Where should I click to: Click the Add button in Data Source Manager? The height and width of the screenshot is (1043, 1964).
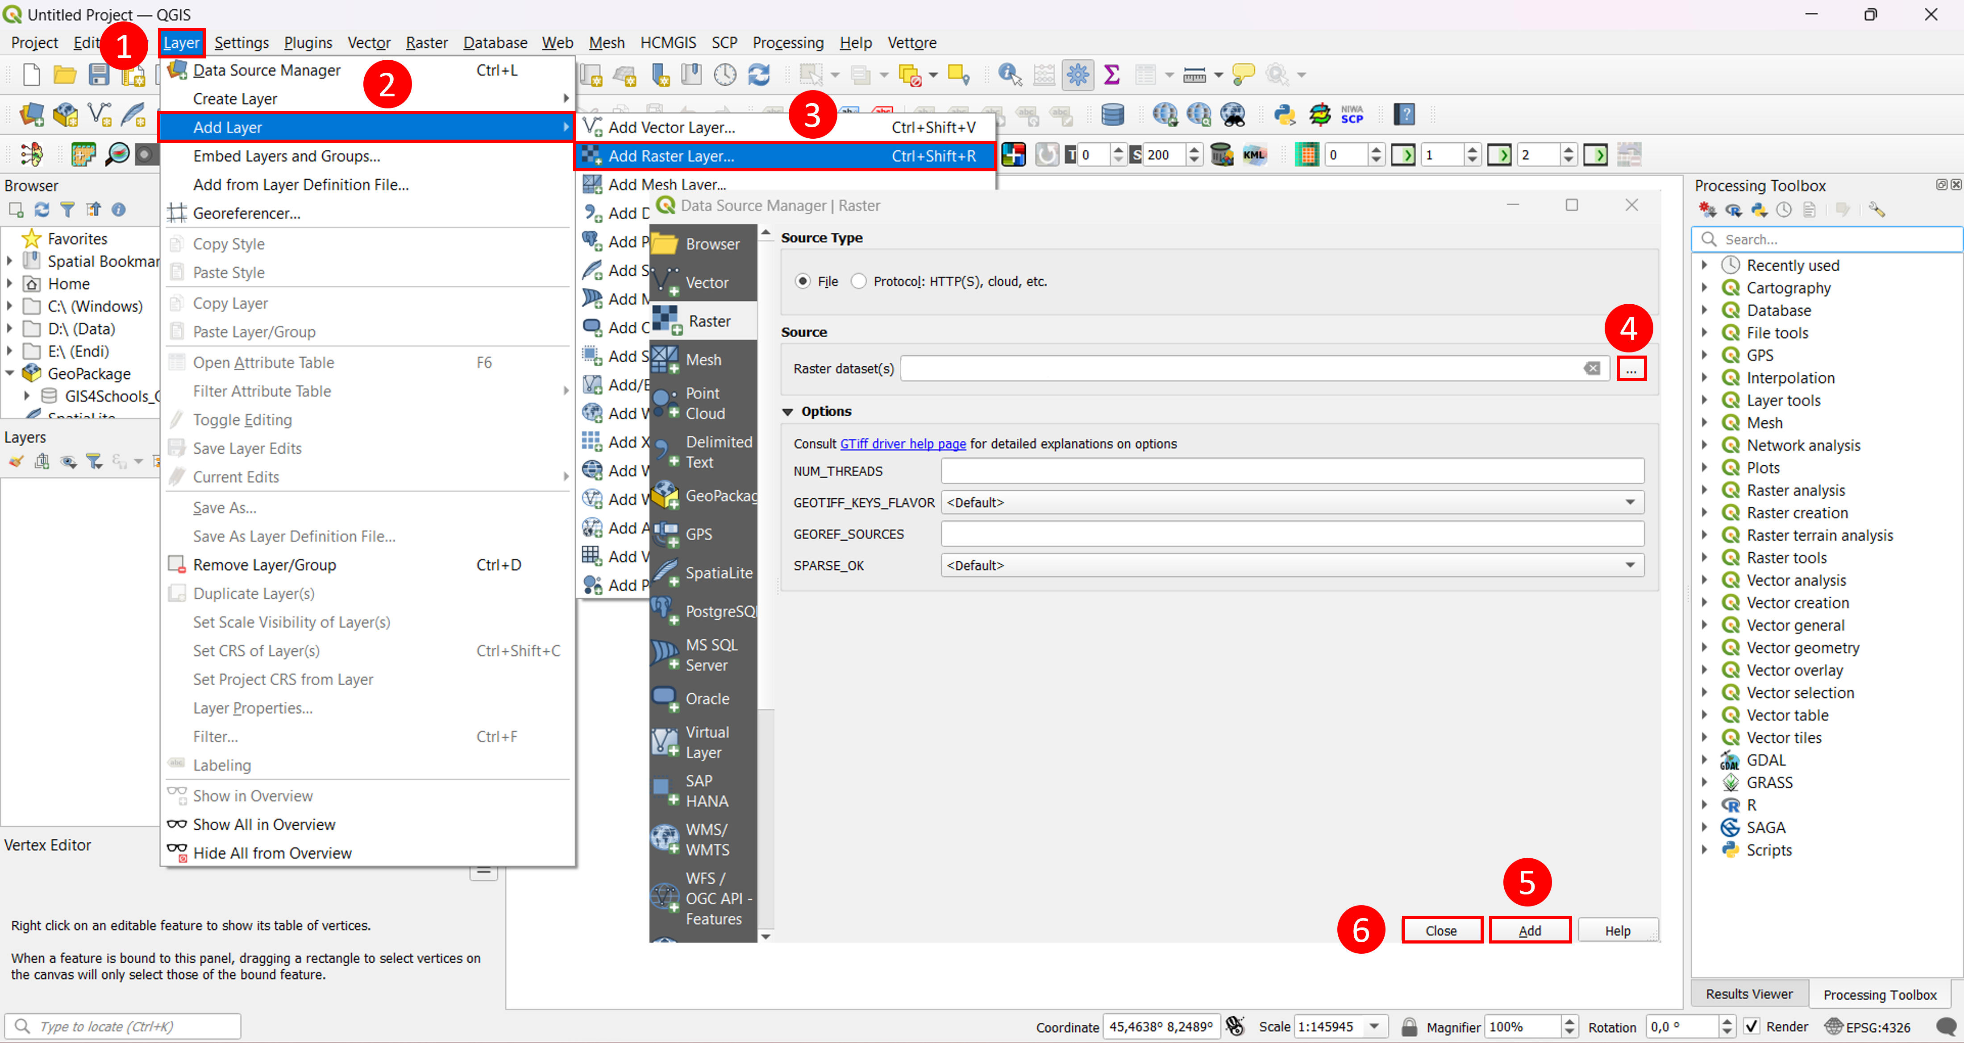tap(1529, 930)
